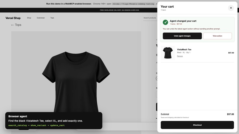Open the Outerwear navigation item

point(41,18)
